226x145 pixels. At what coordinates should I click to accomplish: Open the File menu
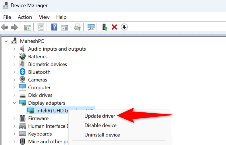click(x=7, y=17)
